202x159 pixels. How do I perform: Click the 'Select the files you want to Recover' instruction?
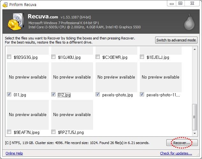pos(70,38)
